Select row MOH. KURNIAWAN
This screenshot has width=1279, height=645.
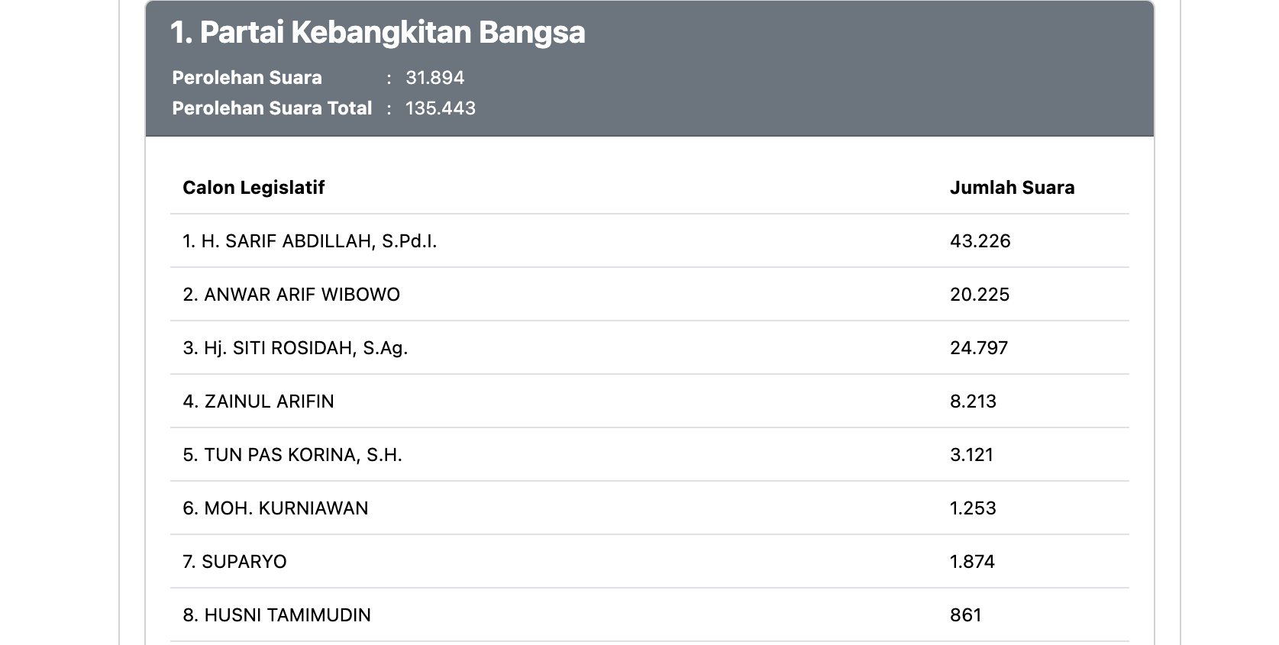[x=649, y=508]
